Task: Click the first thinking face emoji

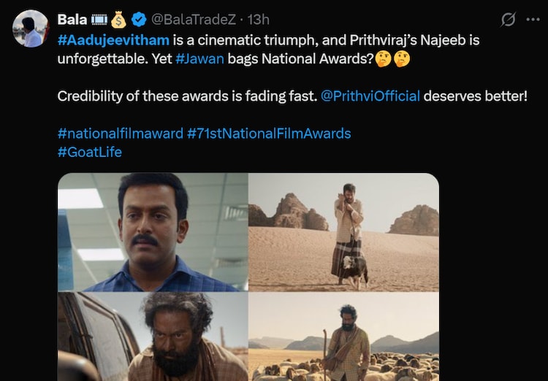Action: 383,58
